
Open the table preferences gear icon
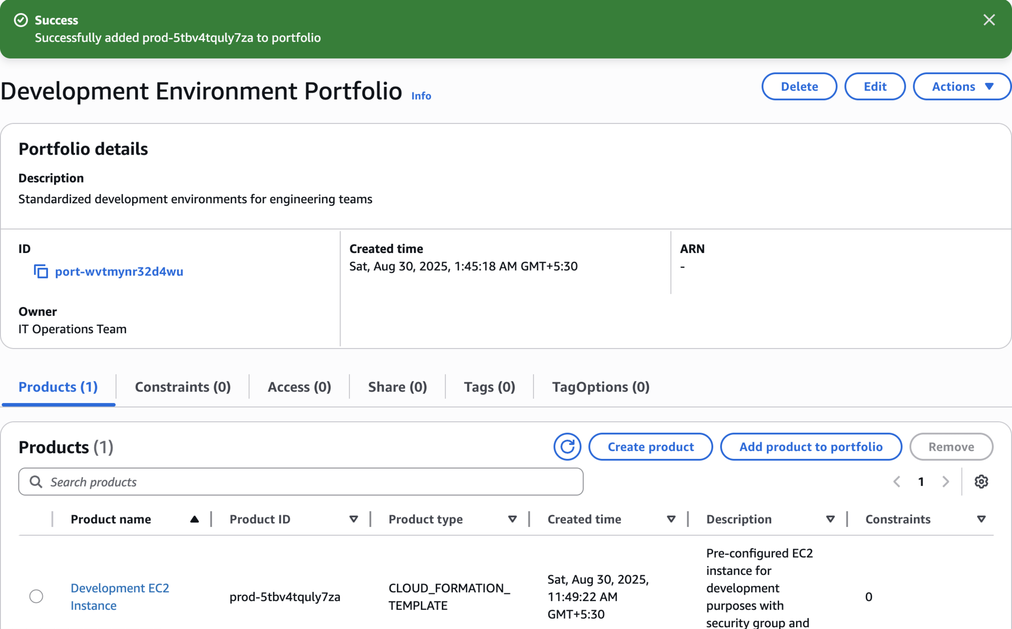coord(981,481)
